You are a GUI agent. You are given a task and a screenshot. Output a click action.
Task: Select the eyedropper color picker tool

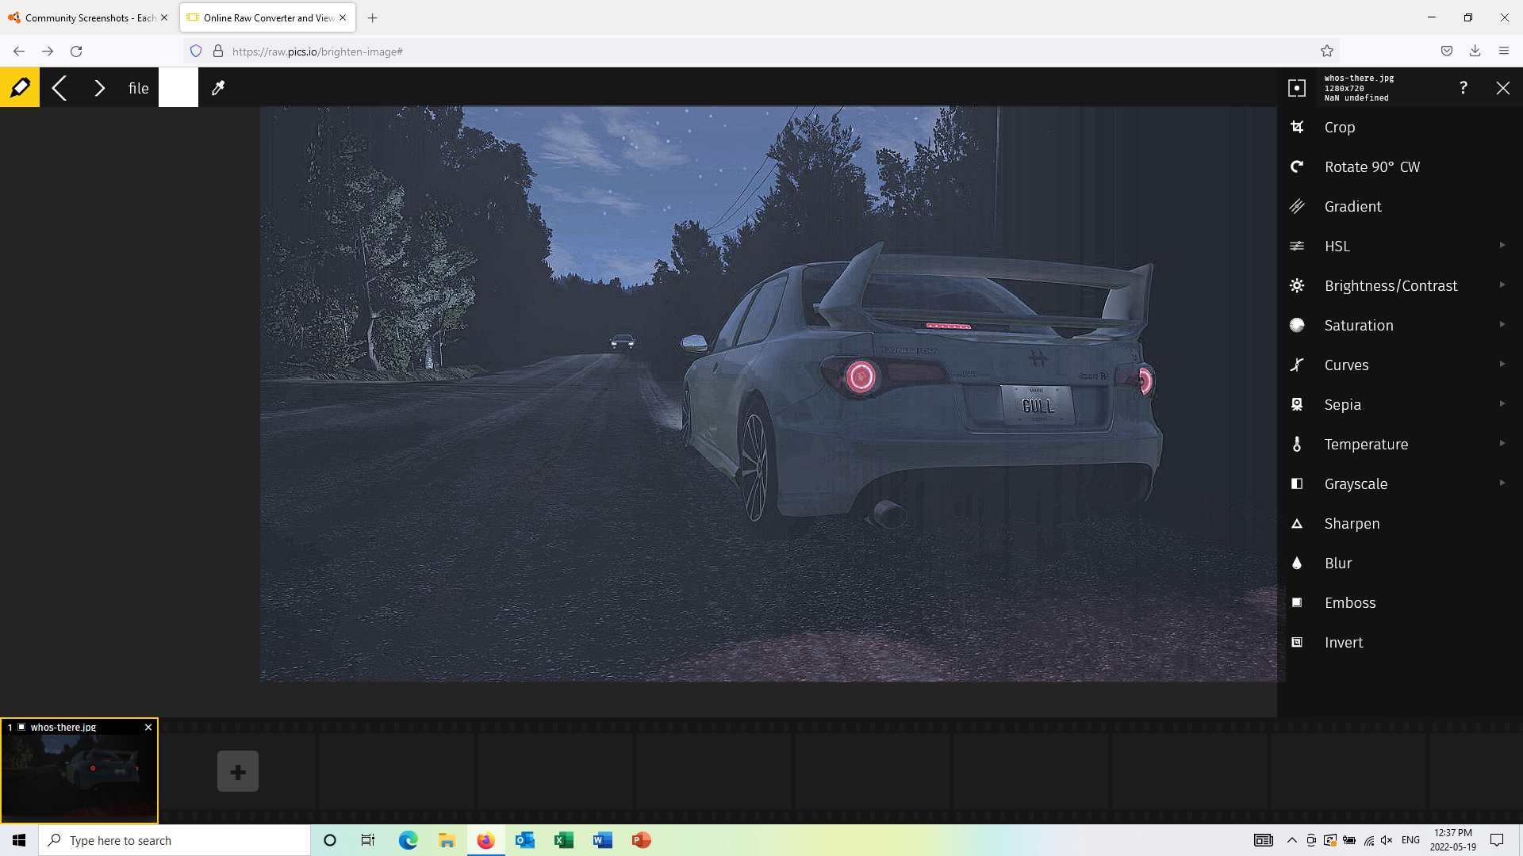[x=218, y=88]
